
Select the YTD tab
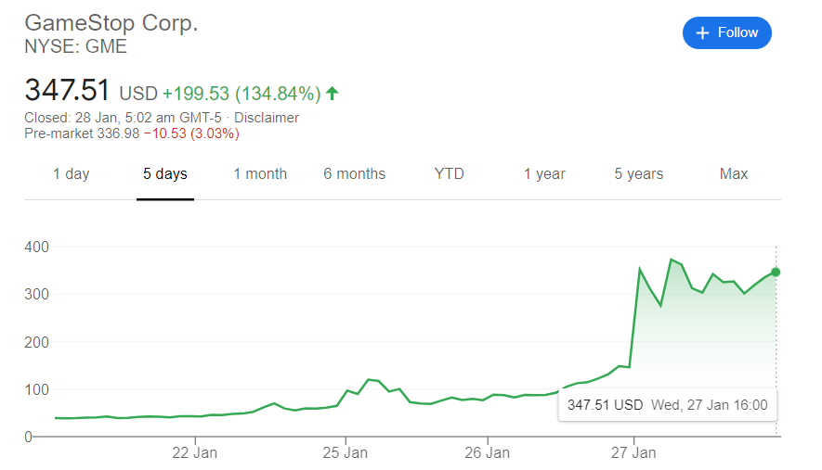[449, 173]
